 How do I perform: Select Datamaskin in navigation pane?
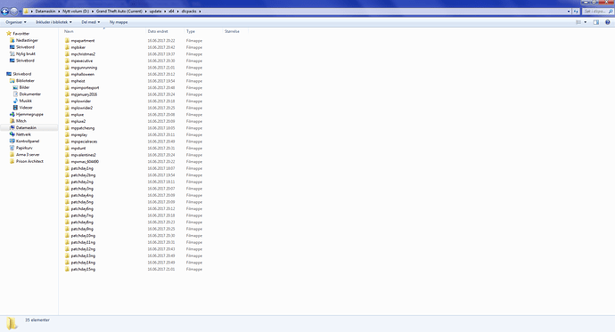point(26,127)
